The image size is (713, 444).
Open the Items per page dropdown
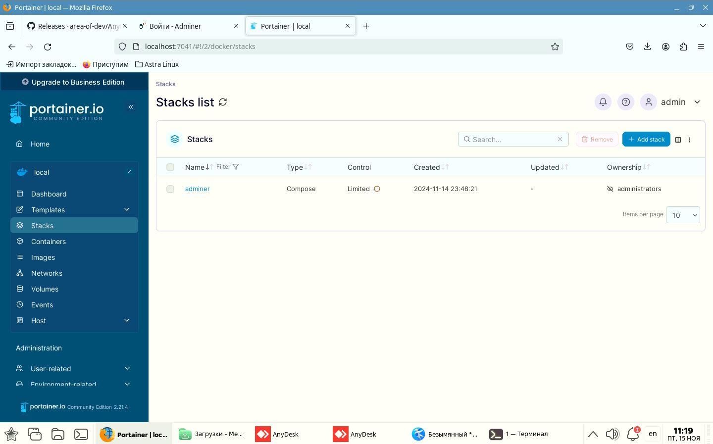[682, 215]
